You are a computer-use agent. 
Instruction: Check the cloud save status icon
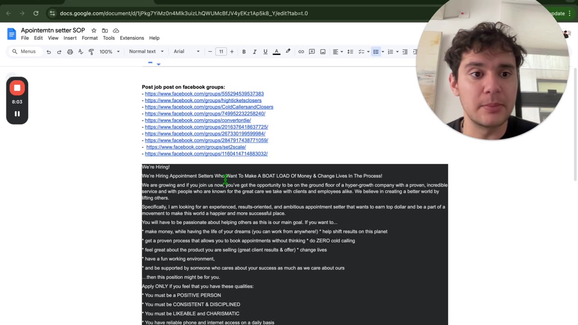116,30
